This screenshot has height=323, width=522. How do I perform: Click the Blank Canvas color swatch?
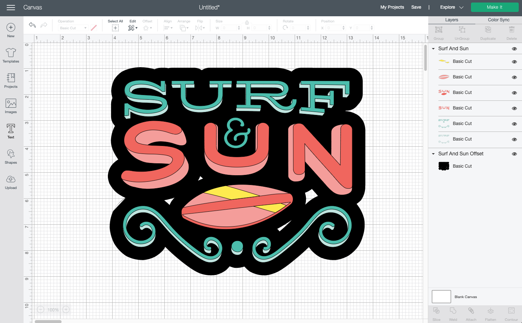tap(441, 297)
